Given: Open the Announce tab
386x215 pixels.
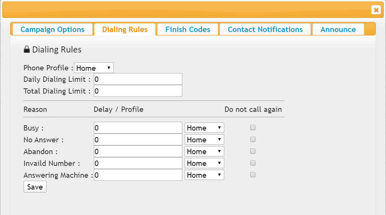Looking at the screenshot, I should tap(338, 29).
